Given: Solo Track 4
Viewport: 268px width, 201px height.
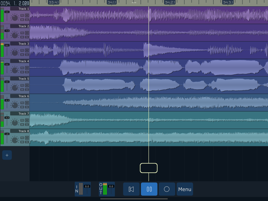Looking at the screenshot, I should [27, 72].
